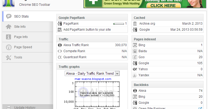
Task: Click the Baidu paw icon
Action: [x=135, y=51]
